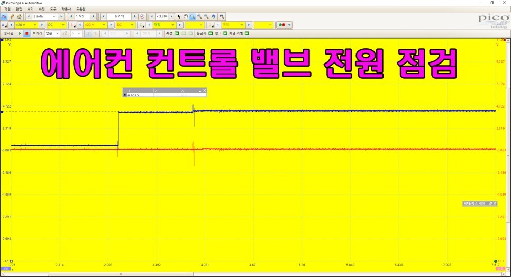The height and width of the screenshot is (277, 511).
Task: Open the home icon in toolbar
Action: click(x=19, y=16)
